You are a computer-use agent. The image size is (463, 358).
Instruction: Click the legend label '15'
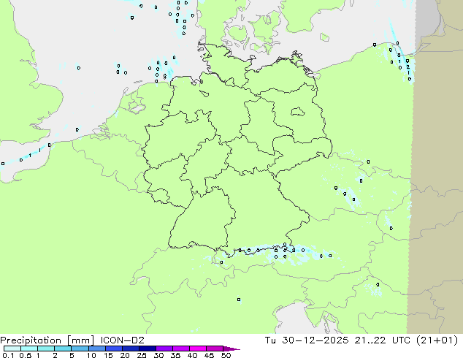tap(108, 355)
